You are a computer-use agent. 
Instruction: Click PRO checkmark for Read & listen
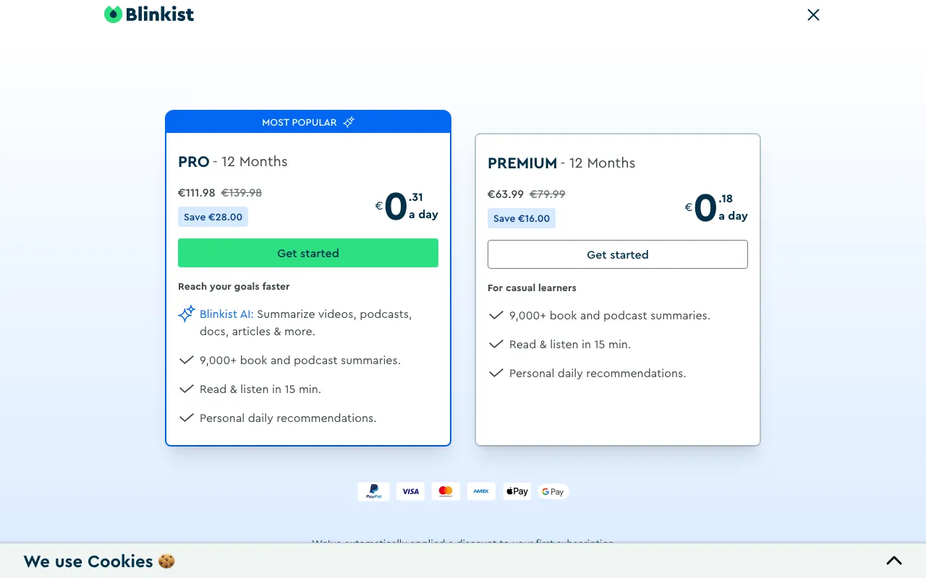point(187,389)
